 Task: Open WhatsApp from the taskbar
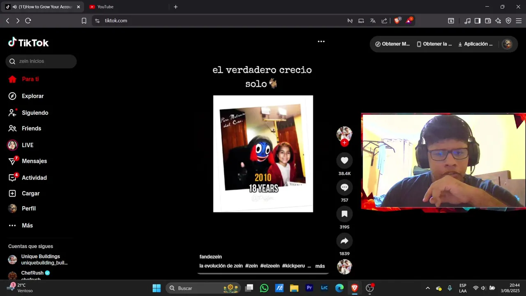click(x=264, y=288)
